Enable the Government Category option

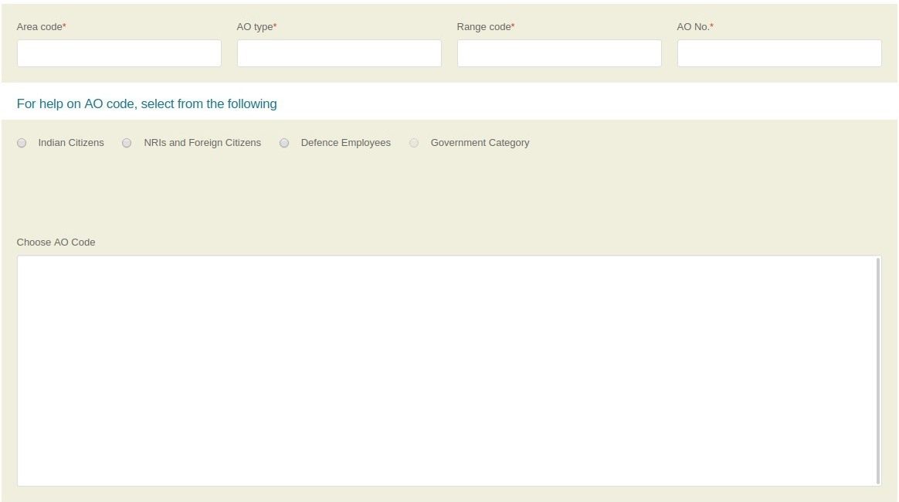coord(414,143)
